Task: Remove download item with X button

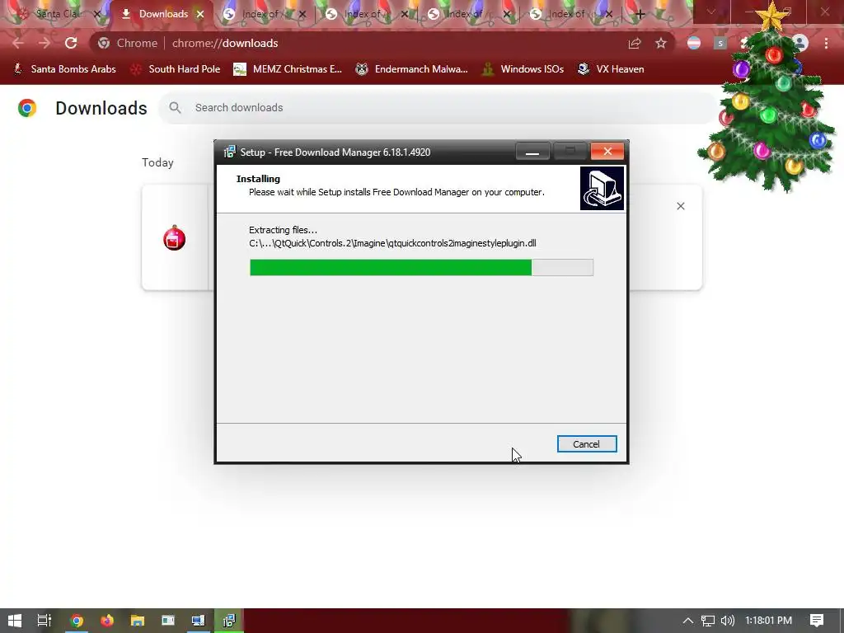Action: (680, 206)
